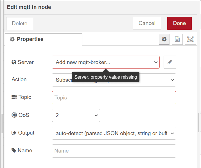This screenshot has width=201, height=168.
Task: Edit mqtt-broker with pencil icon
Action: [x=170, y=62]
